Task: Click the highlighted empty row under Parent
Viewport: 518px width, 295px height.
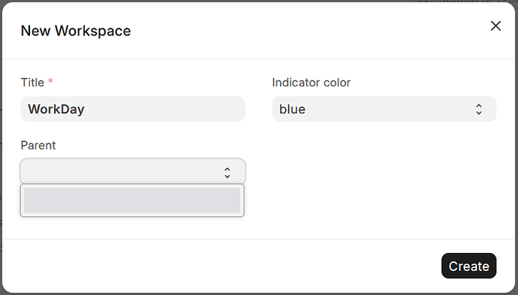Action: (132, 200)
